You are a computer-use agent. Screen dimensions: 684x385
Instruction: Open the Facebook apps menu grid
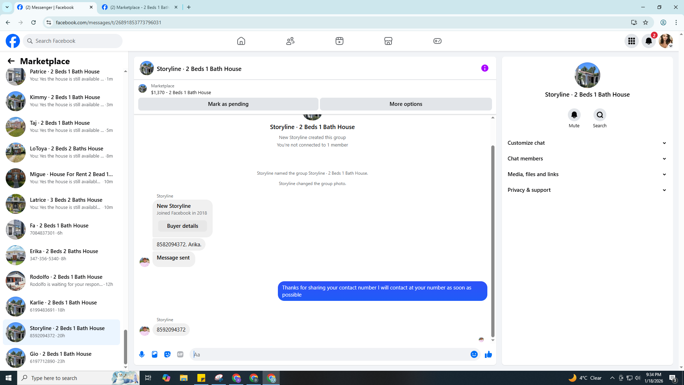pos(632,41)
